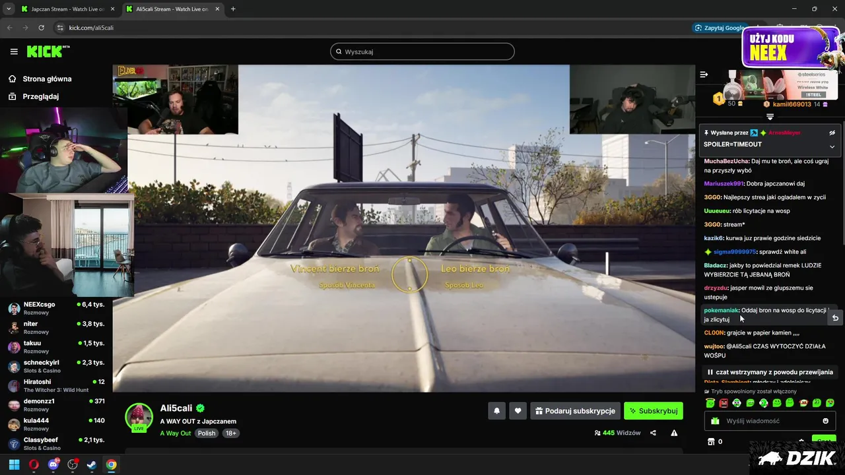Screen dimensions: 845x475
Task: Select the Ali5cali Stream tab
Action: 175,9
